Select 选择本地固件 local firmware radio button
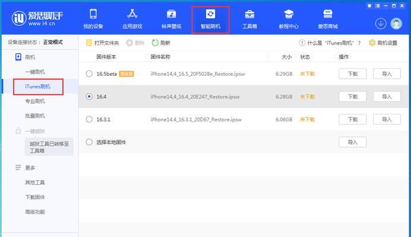The image size is (411, 237). tap(89, 142)
